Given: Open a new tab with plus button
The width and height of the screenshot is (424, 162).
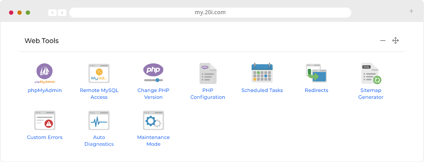Looking at the screenshot, I should coord(411,11).
